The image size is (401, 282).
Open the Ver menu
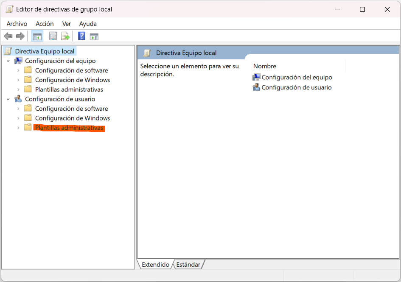[66, 24]
